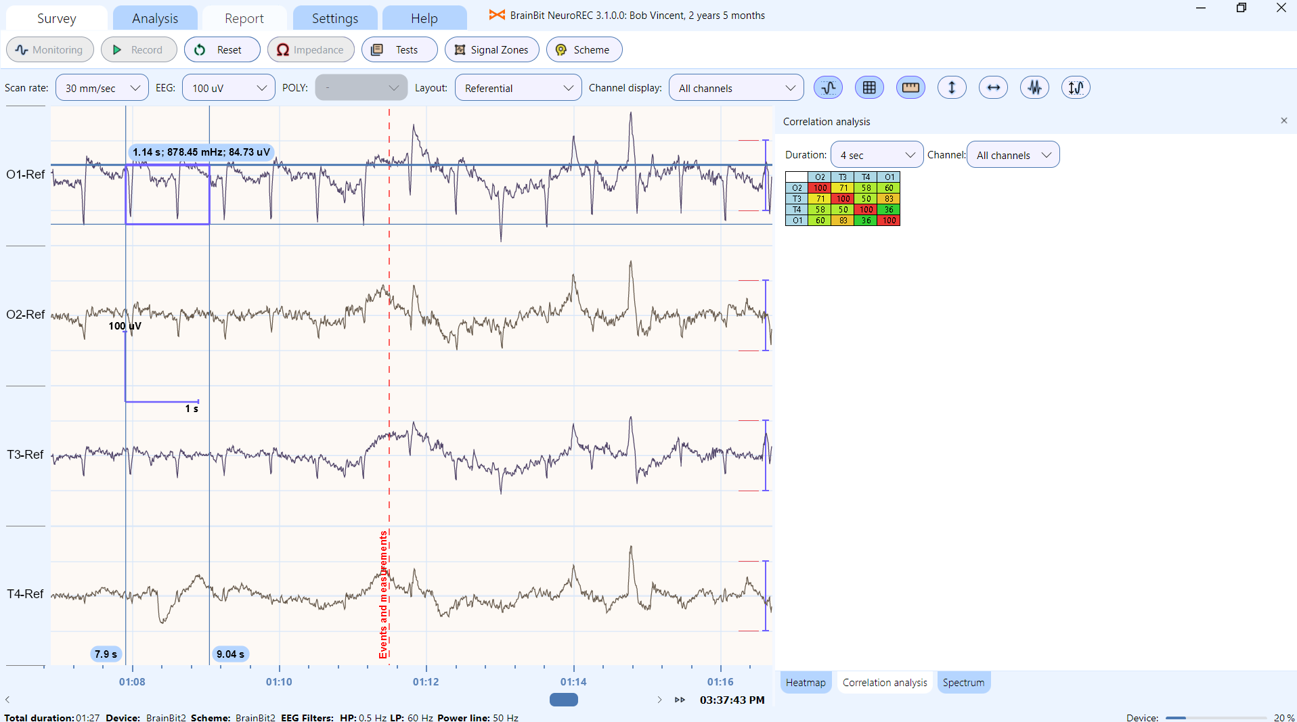Click the amplitude auto-scale wave icon
This screenshot has width=1297, height=722.
coord(1076,87)
